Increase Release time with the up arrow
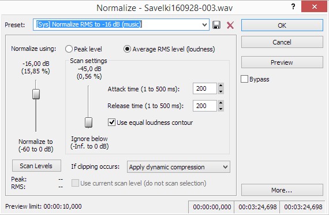Screen dimensions: 329x215 (x=220, y=103)
